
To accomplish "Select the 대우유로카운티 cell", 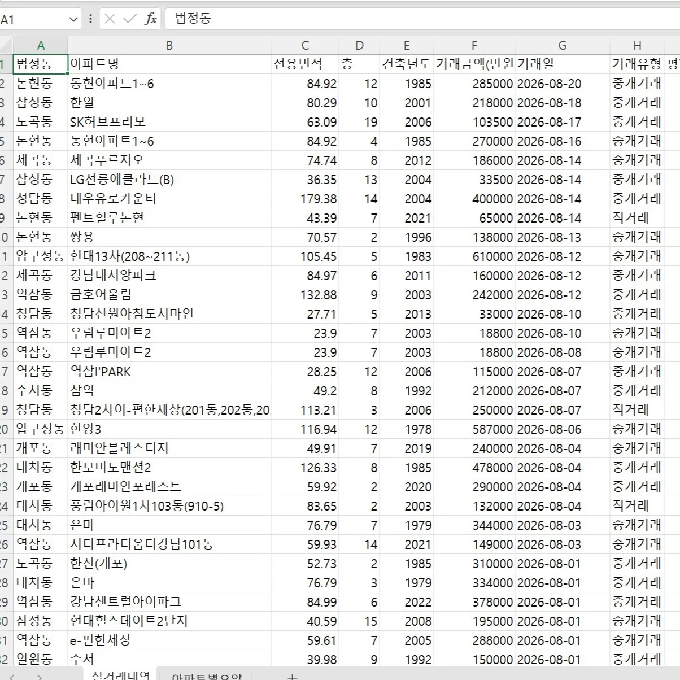I will coord(169,199).
